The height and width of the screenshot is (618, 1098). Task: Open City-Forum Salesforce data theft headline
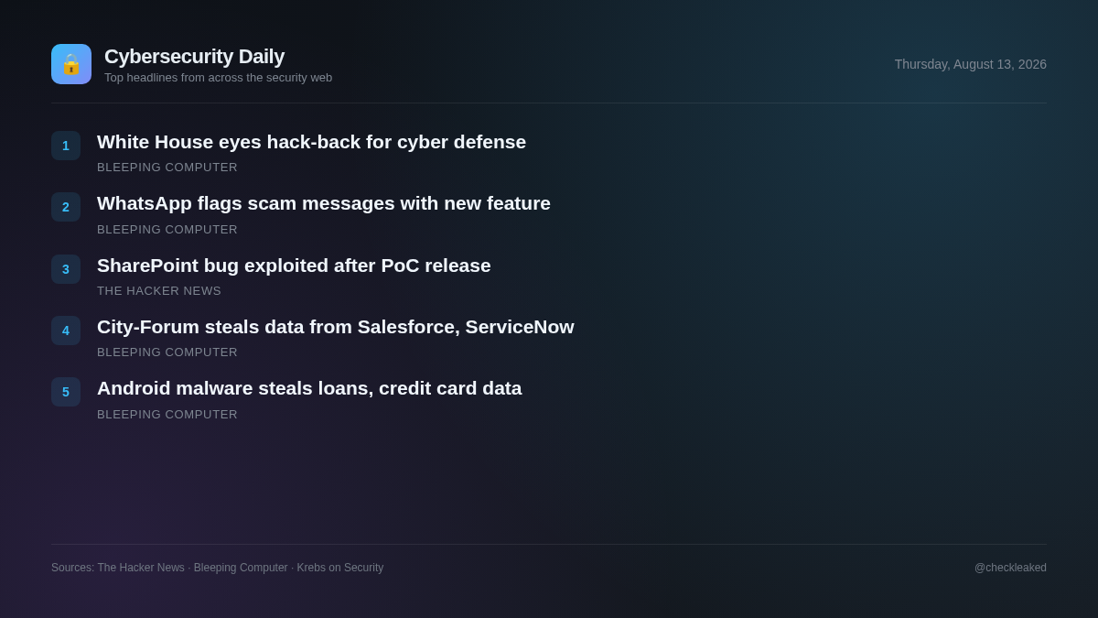336,327
